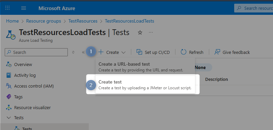The height and width of the screenshot is (130, 273).
Task: Click Set up CI/CD button
Action: 153,52
